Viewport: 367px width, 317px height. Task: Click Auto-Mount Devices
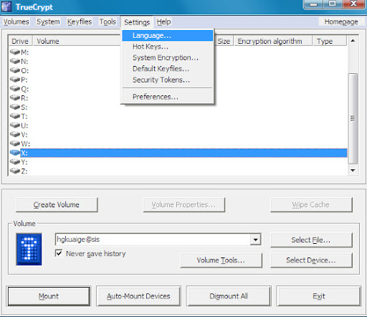138,296
